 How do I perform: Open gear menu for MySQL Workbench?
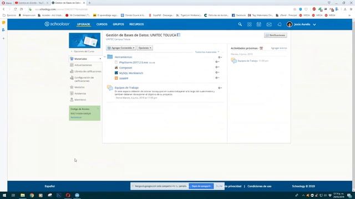click(217, 72)
